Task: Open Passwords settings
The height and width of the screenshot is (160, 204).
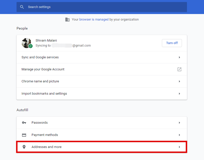Action: [101, 123]
